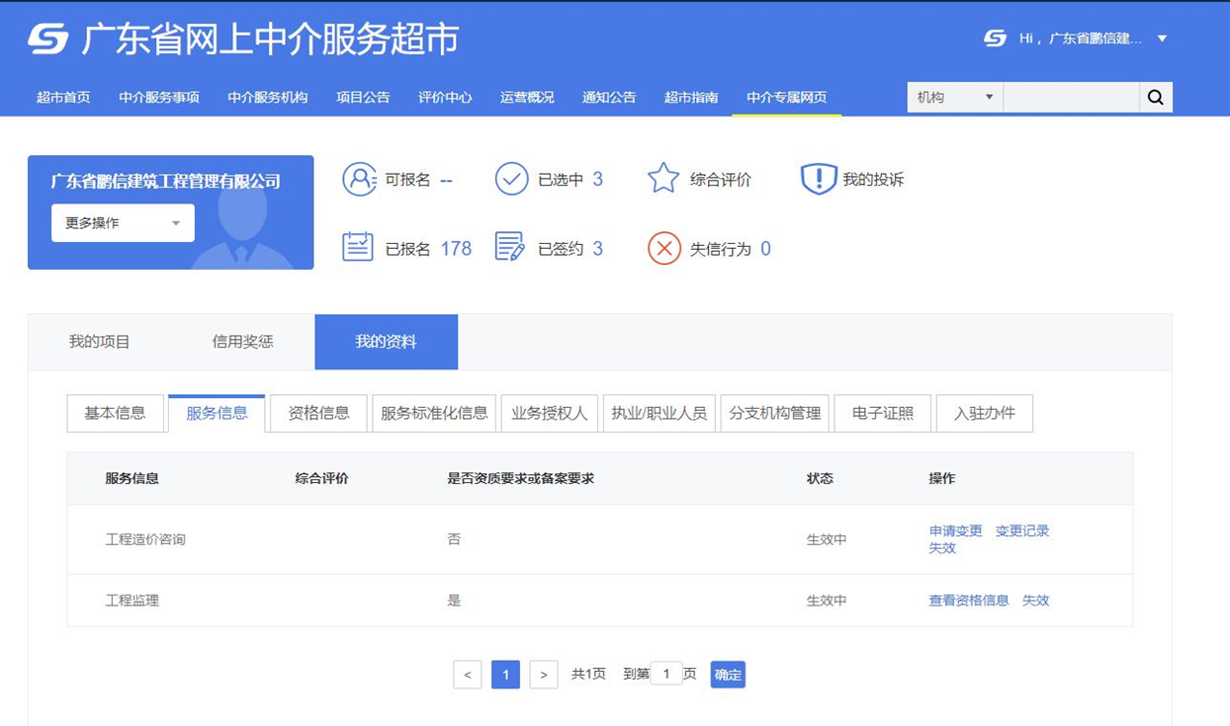This screenshot has height=726, width=1230.
Task: Click the 失信行为 red cross icon
Action: click(x=664, y=248)
